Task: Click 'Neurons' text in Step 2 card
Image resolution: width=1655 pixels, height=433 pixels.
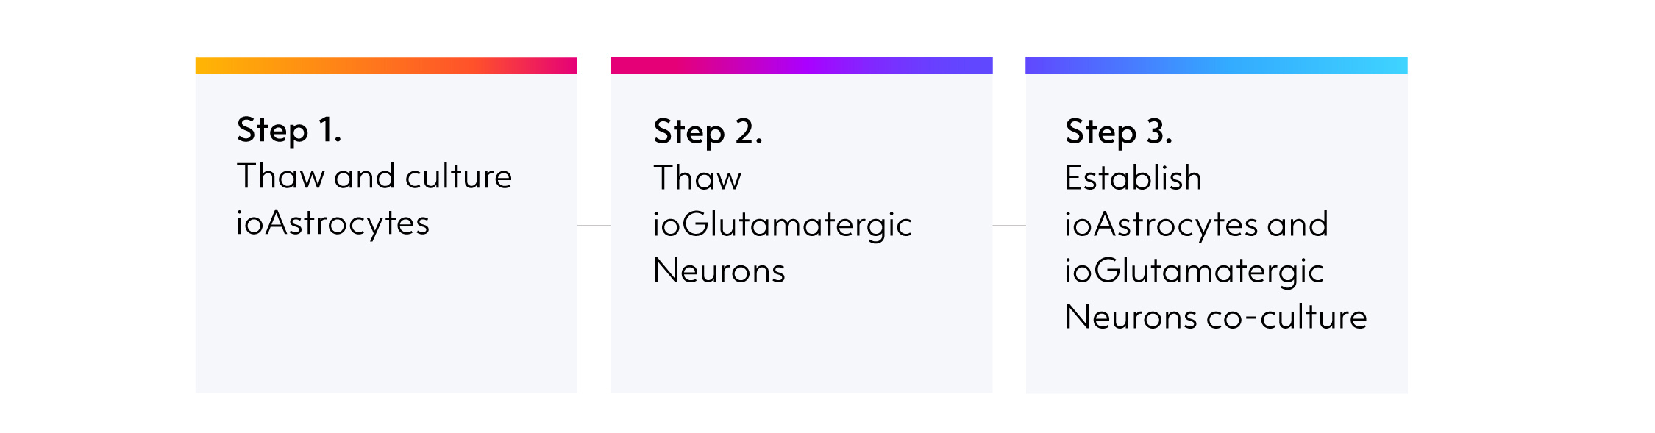Action: pos(719,271)
